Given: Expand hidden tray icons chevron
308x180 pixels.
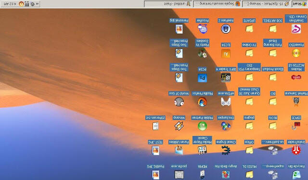Looking at the screenshot, I should pos(38,4).
